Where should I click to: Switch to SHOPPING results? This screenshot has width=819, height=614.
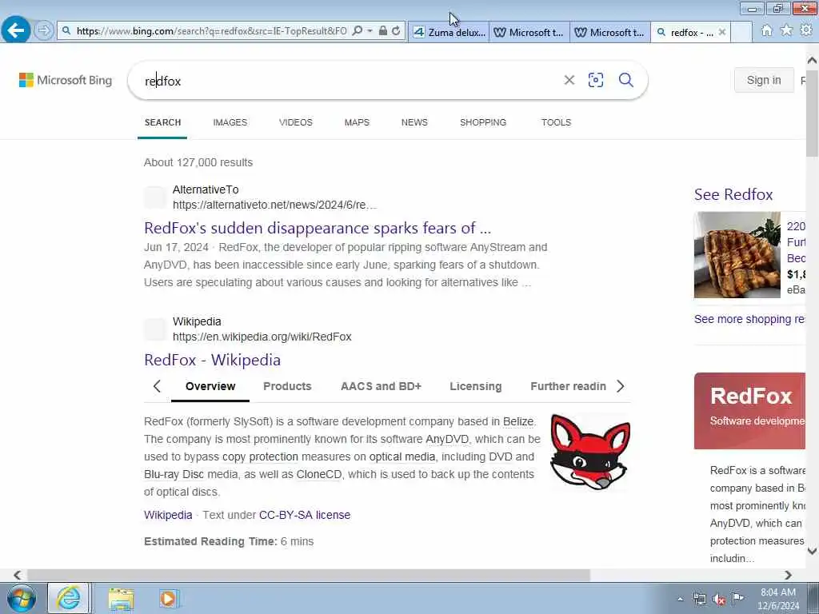click(x=482, y=122)
